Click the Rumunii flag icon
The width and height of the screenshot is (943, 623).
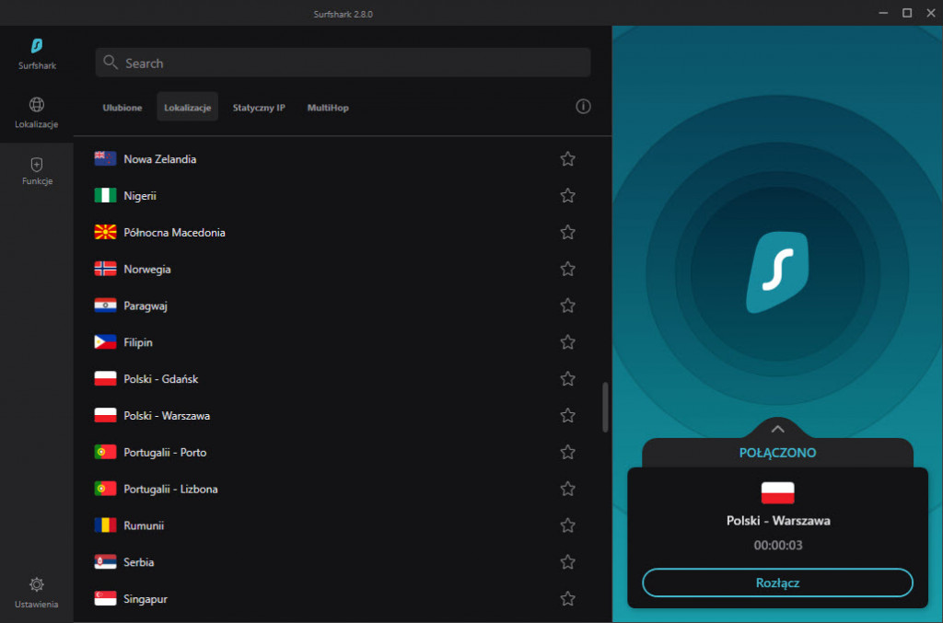pos(105,525)
